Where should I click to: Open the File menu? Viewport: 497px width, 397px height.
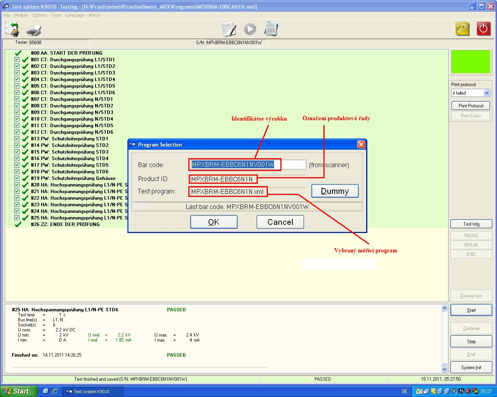click(7, 16)
